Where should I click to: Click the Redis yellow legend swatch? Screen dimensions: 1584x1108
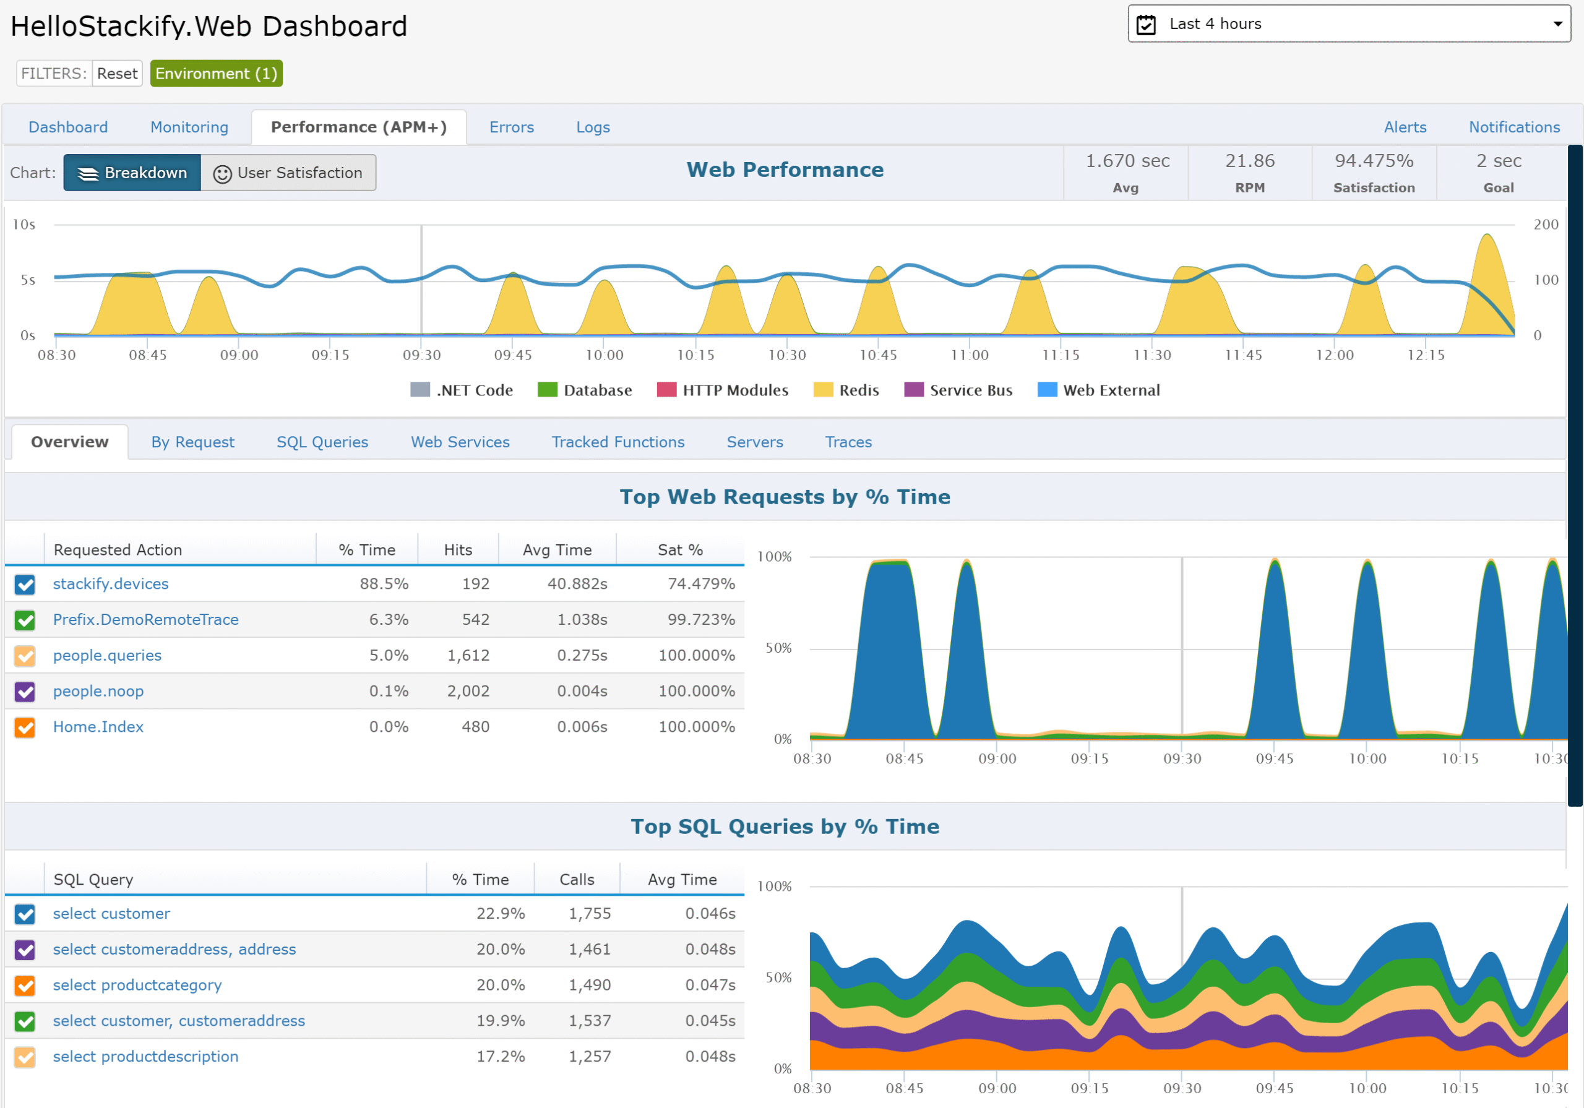tap(823, 390)
